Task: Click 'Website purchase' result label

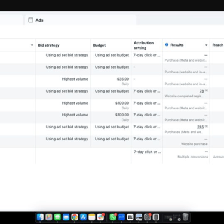Action: tap(194, 144)
